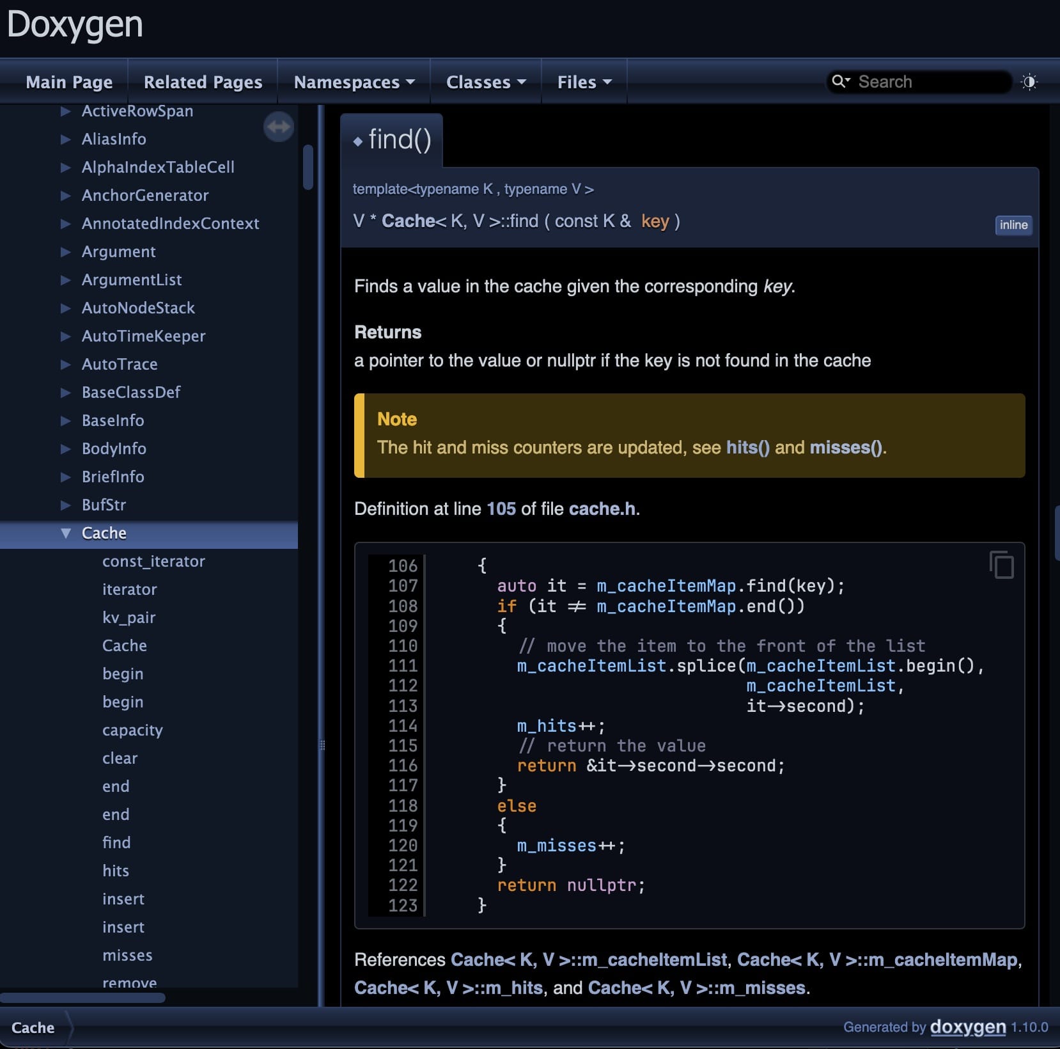
Task: Open the Namespaces dropdown menu
Action: pos(354,82)
